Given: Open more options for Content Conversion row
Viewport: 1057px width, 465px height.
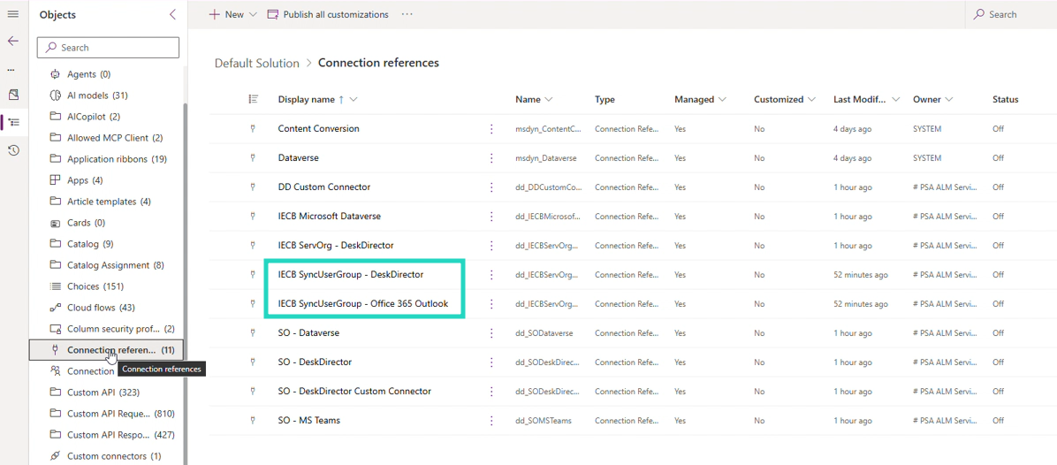Looking at the screenshot, I should (491, 129).
